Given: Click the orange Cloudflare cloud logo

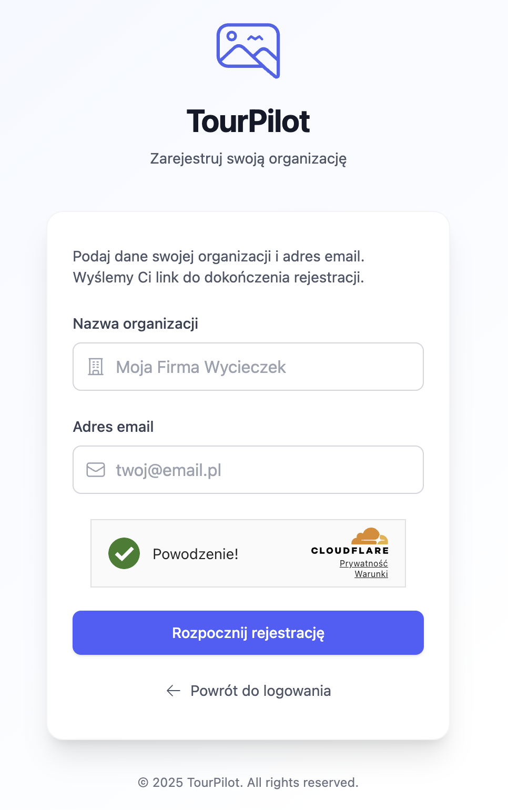Looking at the screenshot, I should pyautogui.click(x=370, y=536).
